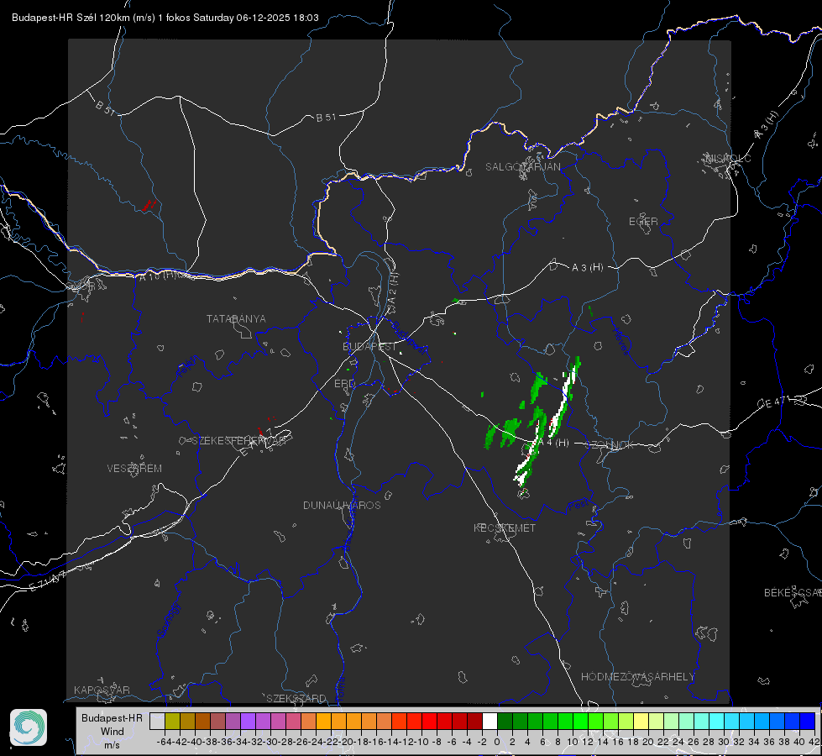Pick the dark green swatch between 0 and 2
The image size is (822, 756).
[505, 721]
